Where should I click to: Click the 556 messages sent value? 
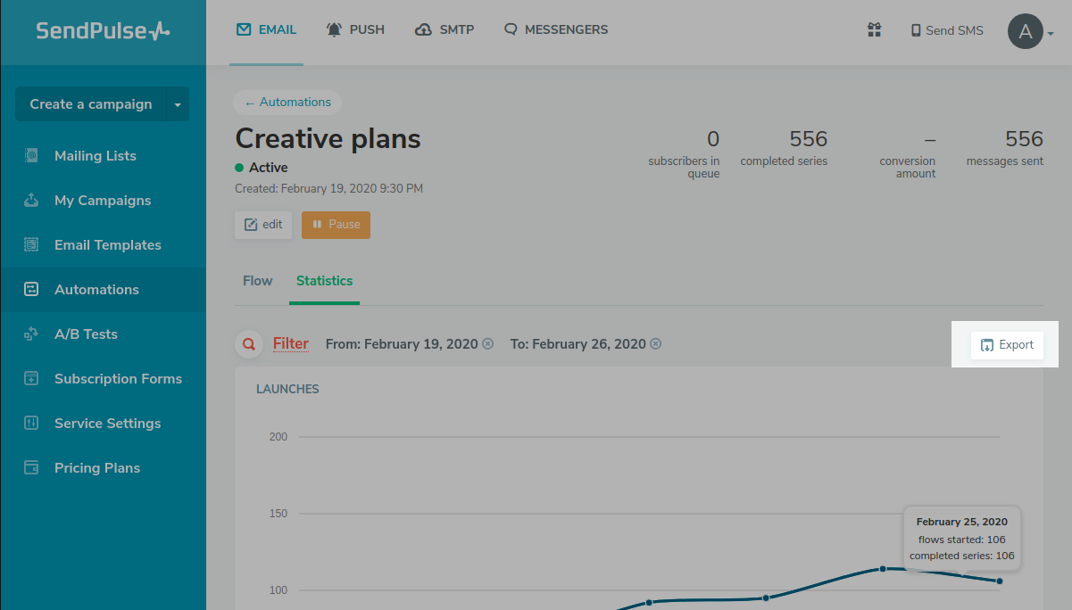coord(1024,139)
